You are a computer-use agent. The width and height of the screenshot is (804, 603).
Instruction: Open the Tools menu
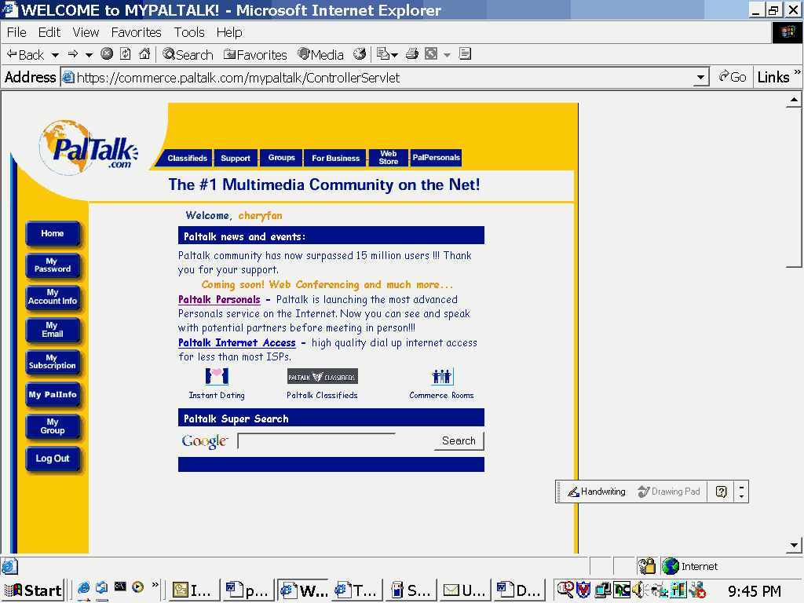tap(189, 32)
